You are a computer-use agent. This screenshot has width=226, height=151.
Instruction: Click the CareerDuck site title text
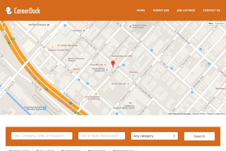(27, 11)
